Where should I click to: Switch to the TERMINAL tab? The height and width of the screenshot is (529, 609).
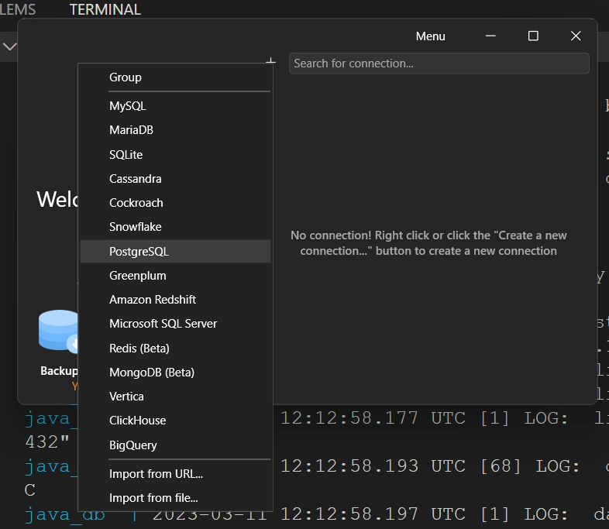coord(105,9)
